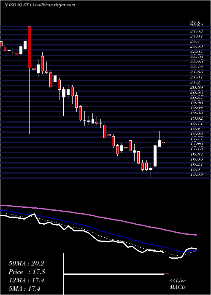Click the 17.46 price axis label
The height and width of the screenshot is (295, 211).
[196, 144]
